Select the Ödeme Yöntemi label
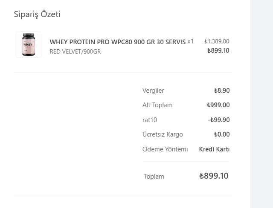This screenshot has width=273, height=208. [165, 149]
